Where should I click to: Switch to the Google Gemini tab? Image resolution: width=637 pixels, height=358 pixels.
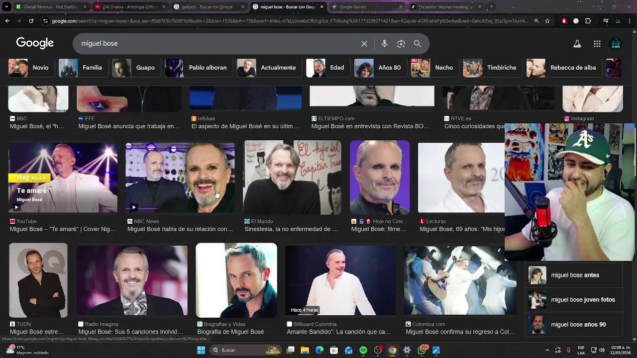click(366, 7)
